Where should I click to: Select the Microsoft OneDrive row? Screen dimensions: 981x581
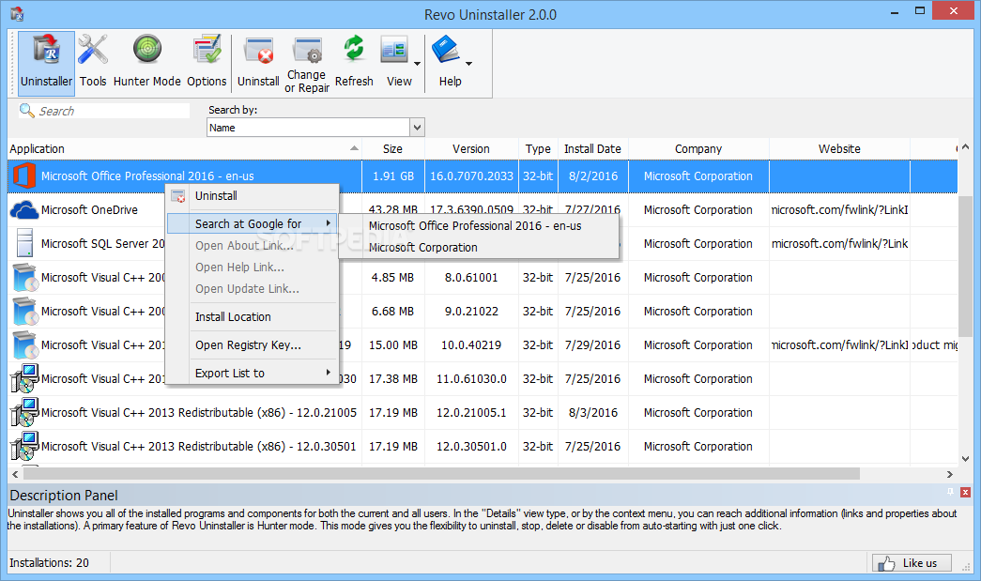(x=483, y=209)
